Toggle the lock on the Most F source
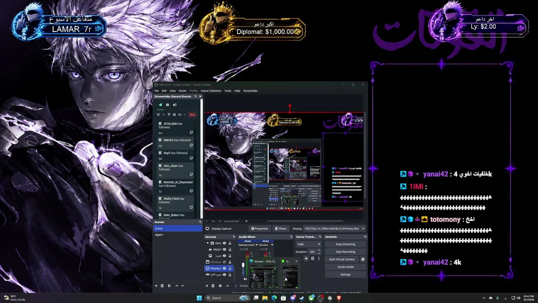This screenshot has width=538, height=303. (x=230, y=250)
